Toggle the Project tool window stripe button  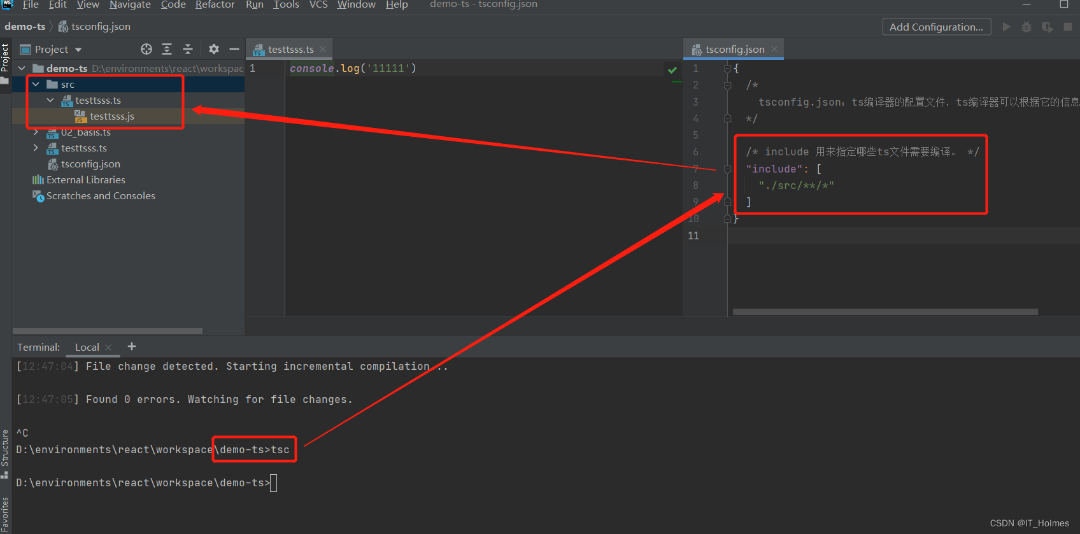pyautogui.click(x=5, y=63)
